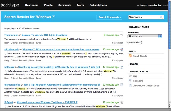
Task: View Original of TheInformer's comment
Action: pyautogui.click(x=14, y=43)
